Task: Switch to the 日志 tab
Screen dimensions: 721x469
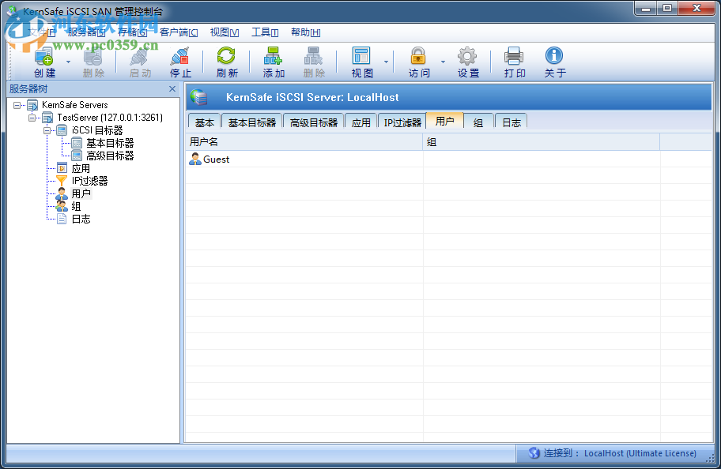Action: point(510,122)
